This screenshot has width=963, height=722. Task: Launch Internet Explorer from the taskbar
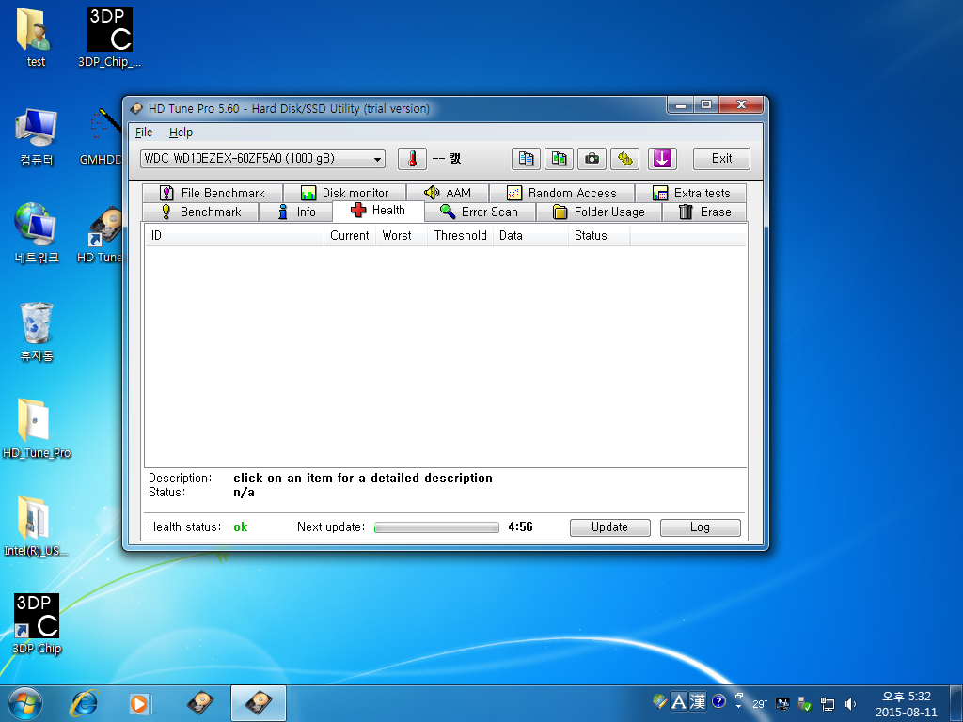click(x=84, y=703)
